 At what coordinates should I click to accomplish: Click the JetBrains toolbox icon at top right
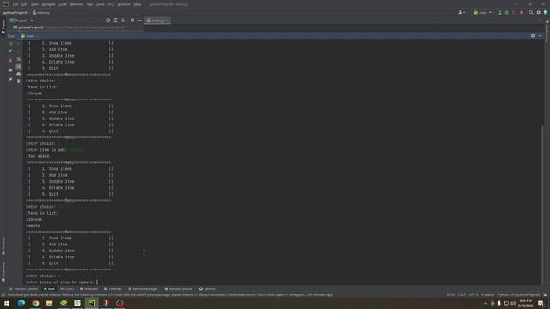546,12
